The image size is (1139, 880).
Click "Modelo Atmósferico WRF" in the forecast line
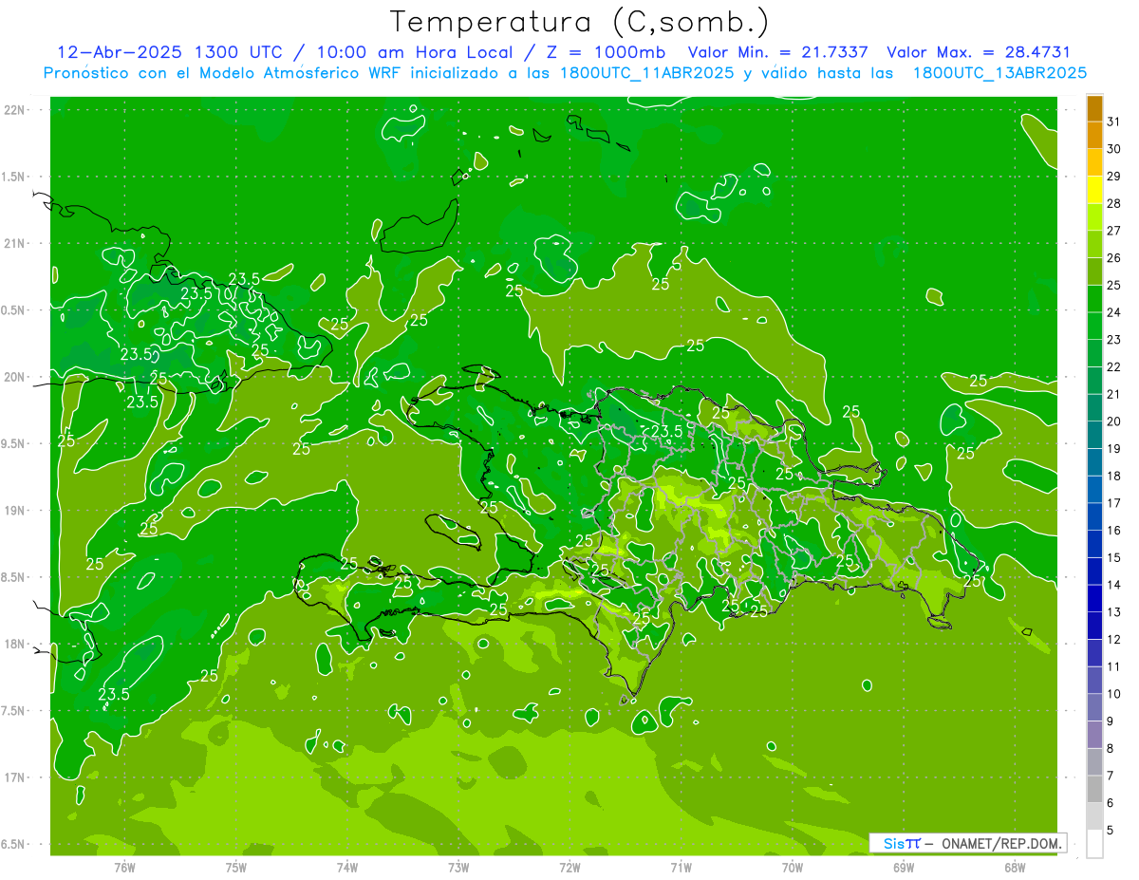299,73
